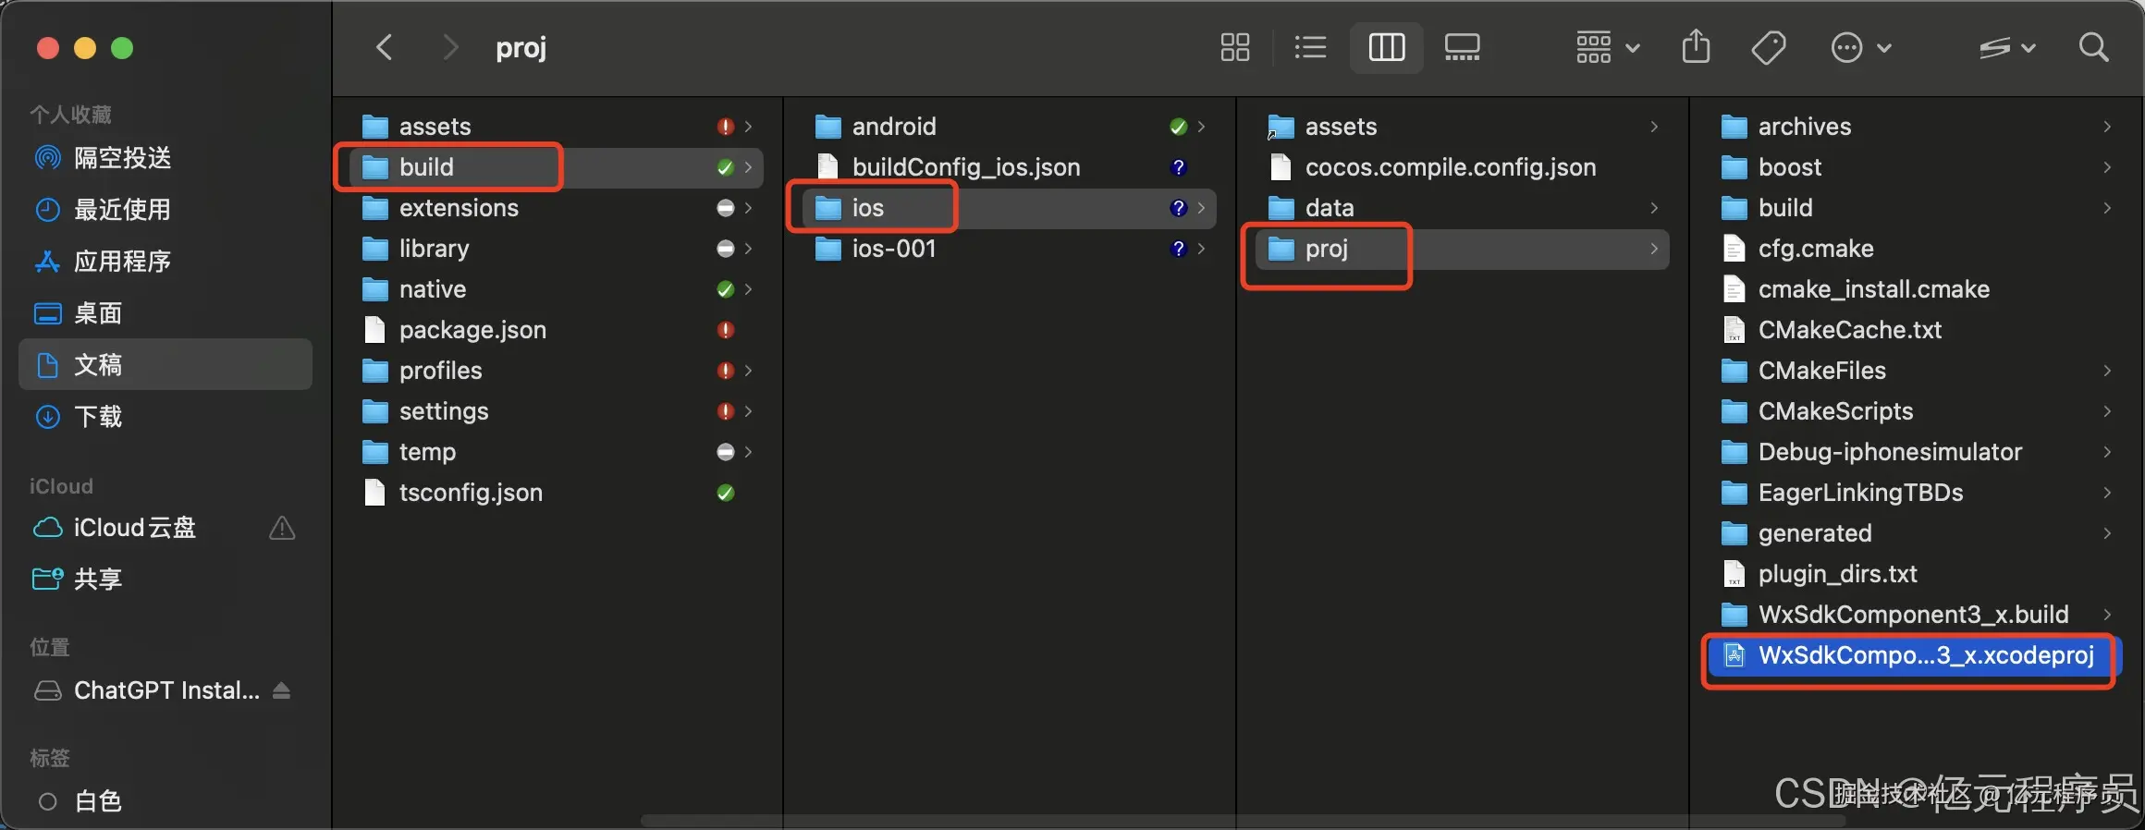Screen dimensions: 2145x830
Task: Select the generated folder
Action: [1916, 533]
